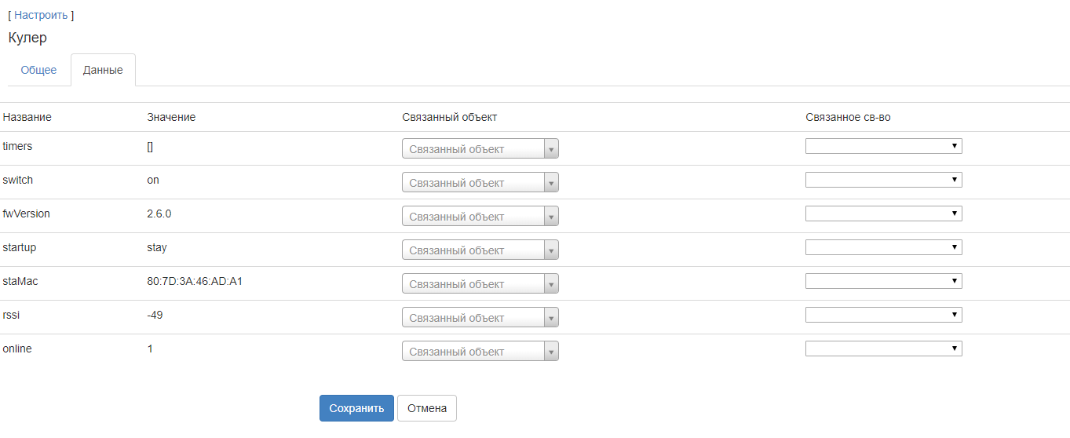
Task: Click the staMac value 80:7D:3A:46:AD:A1
Action: [195, 281]
